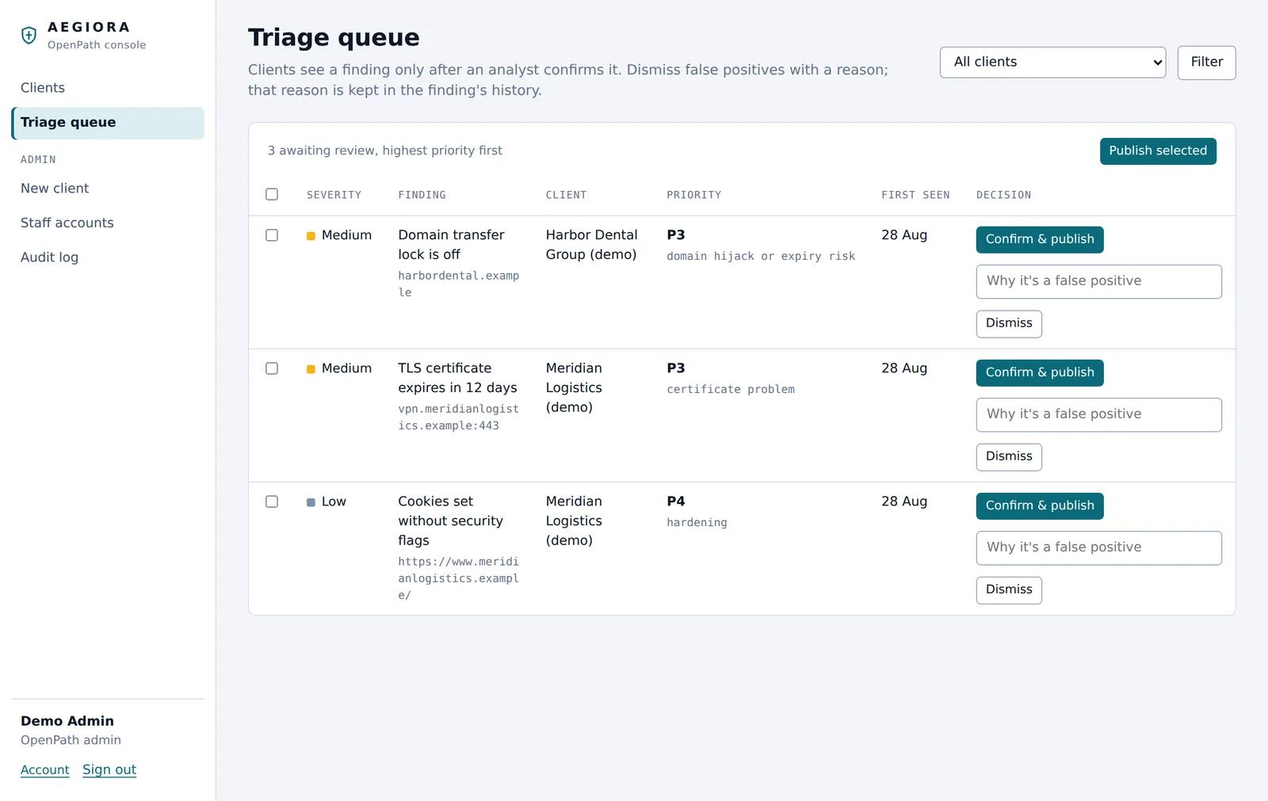Screen dimensions: 1268x801
Task: Click Publish selected button
Action: tap(1158, 151)
